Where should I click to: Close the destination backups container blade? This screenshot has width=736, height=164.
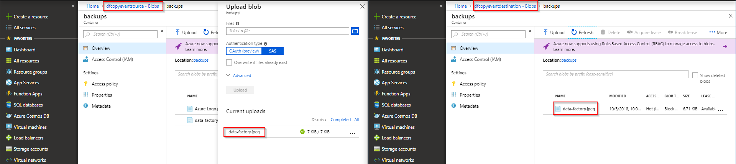point(730,16)
